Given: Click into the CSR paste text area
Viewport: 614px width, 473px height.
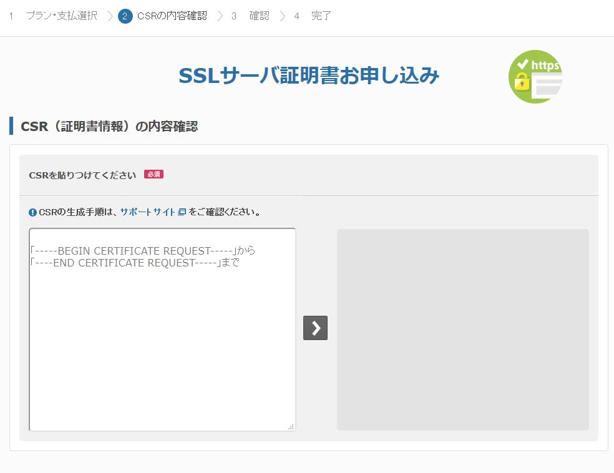Looking at the screenshot, I should click(162, 329).
